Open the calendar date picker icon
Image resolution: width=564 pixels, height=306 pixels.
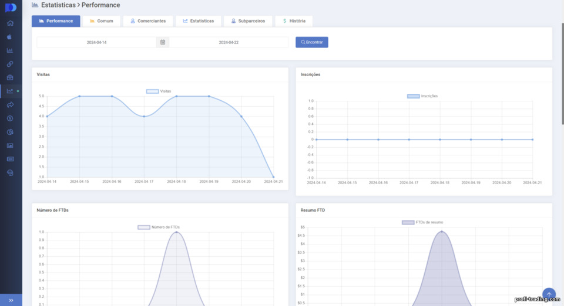point(163,42)
